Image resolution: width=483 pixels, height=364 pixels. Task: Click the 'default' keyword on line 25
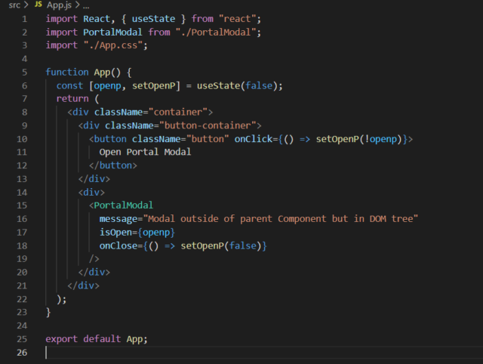[x=102, y=339]
